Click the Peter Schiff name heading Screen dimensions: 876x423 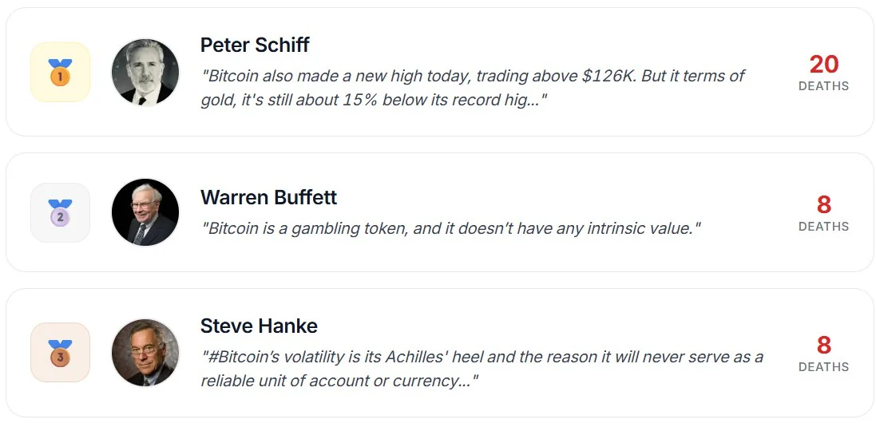pos(255,45)
